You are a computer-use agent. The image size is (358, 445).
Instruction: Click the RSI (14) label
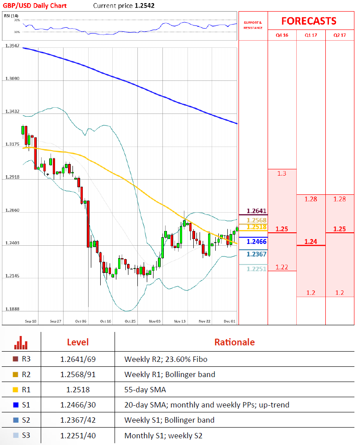11,16
